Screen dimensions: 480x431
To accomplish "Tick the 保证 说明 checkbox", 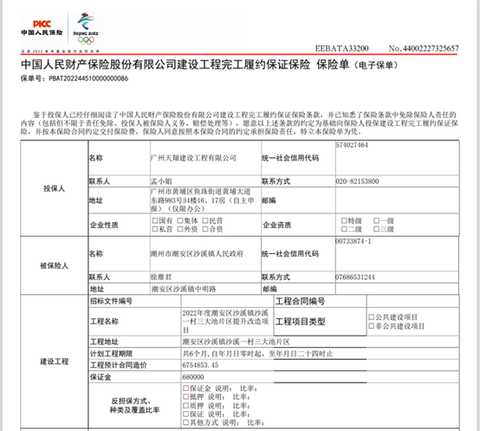I will (x=185, y=414).
